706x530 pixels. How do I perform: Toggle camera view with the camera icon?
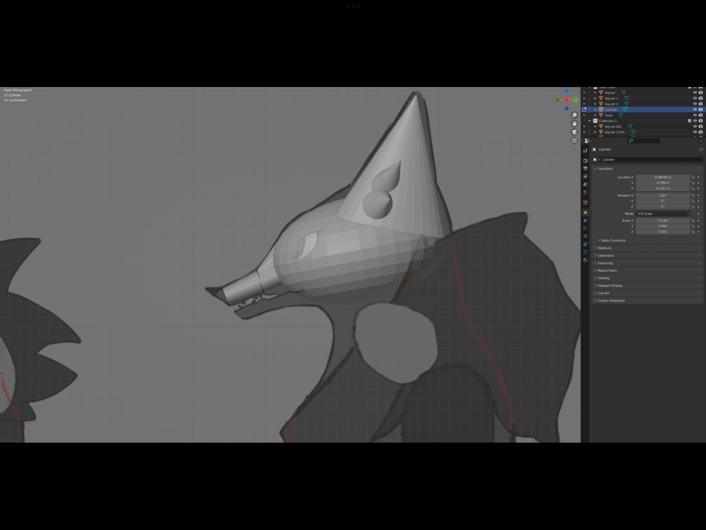tap(574, 132)
